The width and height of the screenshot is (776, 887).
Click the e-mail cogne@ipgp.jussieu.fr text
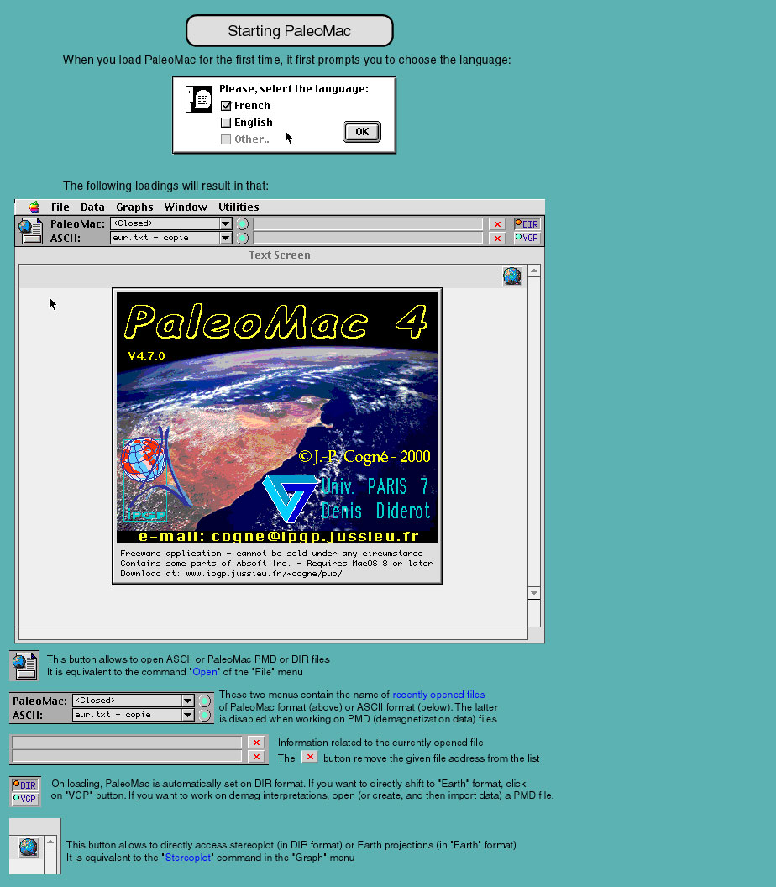click(279, 536)
